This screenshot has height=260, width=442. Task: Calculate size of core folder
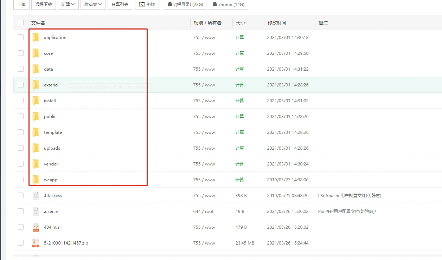tap(239, 53)
